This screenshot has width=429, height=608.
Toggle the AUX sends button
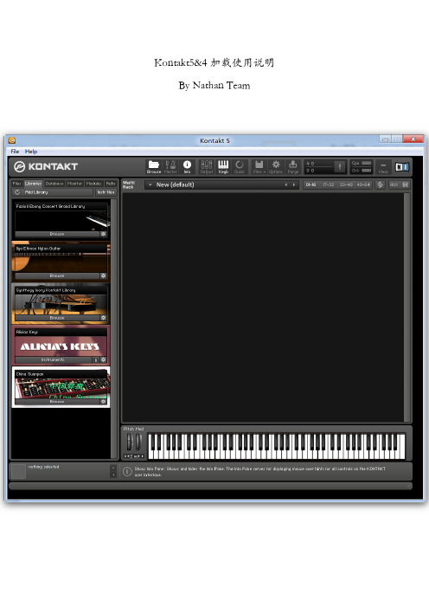394,185
